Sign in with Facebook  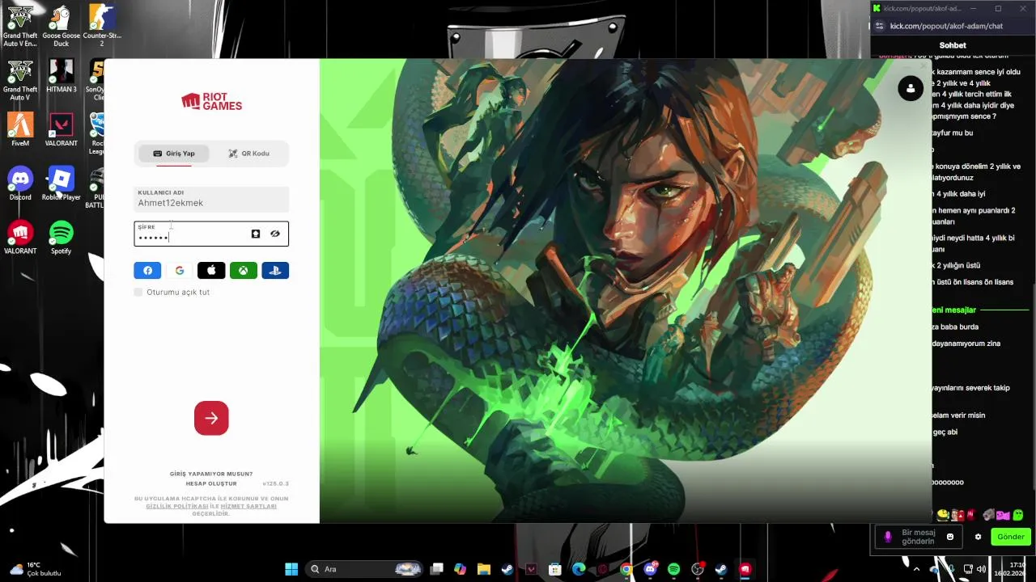pyautogui.click(x=147, y=271)
